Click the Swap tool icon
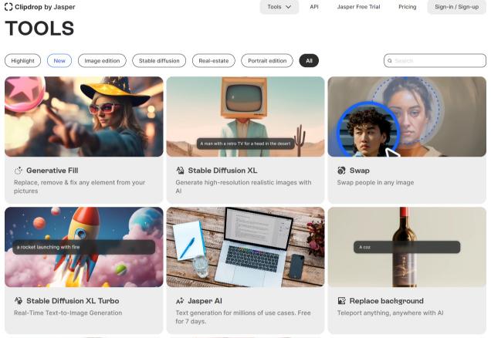 click(x=341, y=170)
